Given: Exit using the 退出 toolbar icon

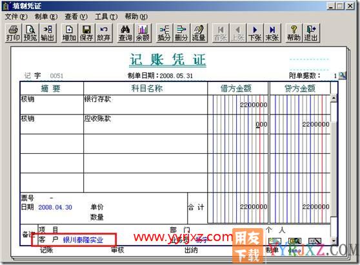Looking at the screenshot, I should [311, 33].
